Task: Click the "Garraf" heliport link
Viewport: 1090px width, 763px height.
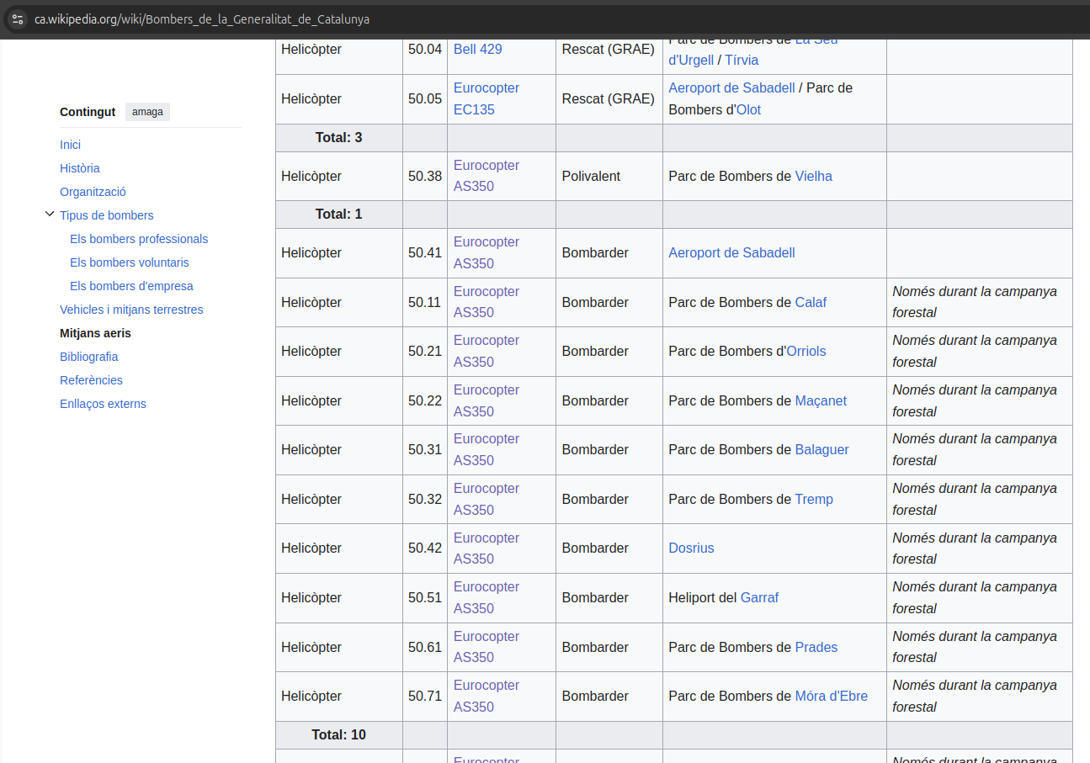Action: (759, 597)
